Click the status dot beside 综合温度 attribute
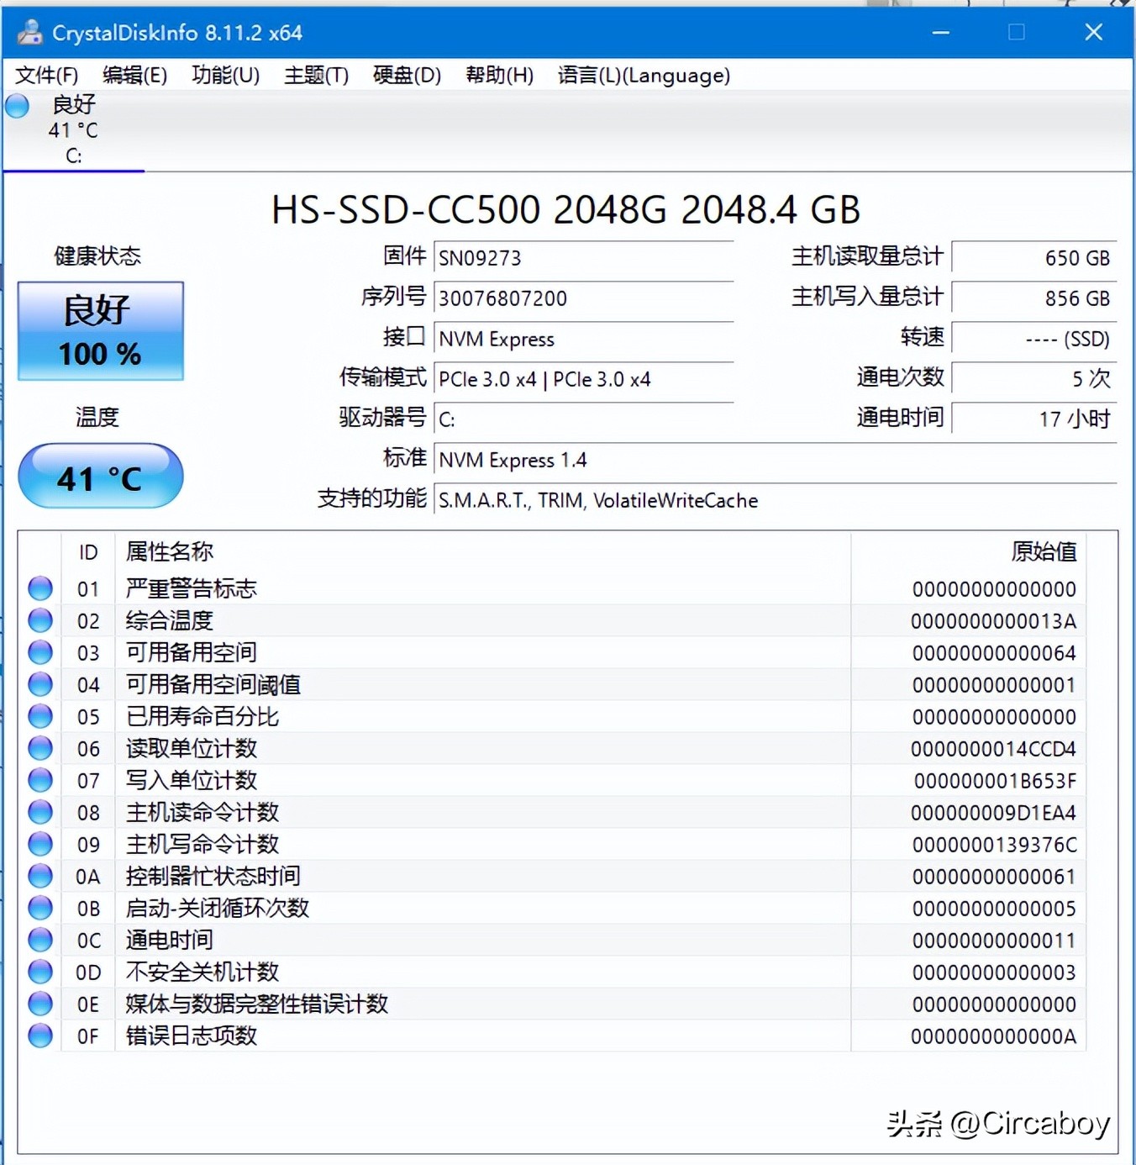This screenshot has width=1136, height=1165. coord(39,620)
